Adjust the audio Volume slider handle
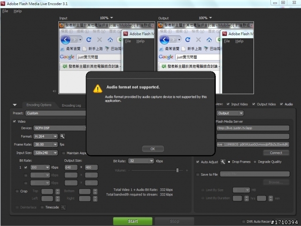301x226 pixels. click(x=177, y=170)
